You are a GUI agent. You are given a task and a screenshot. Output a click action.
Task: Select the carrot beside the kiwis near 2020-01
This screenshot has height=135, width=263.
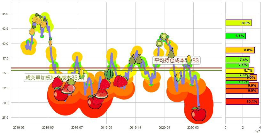[x=168, y=41]
